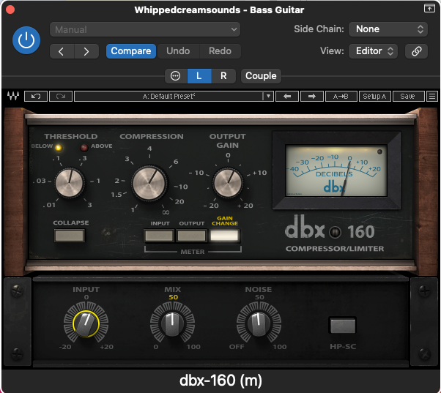Set meter to Output mode
441x393 pixels.
click(191, 236)
